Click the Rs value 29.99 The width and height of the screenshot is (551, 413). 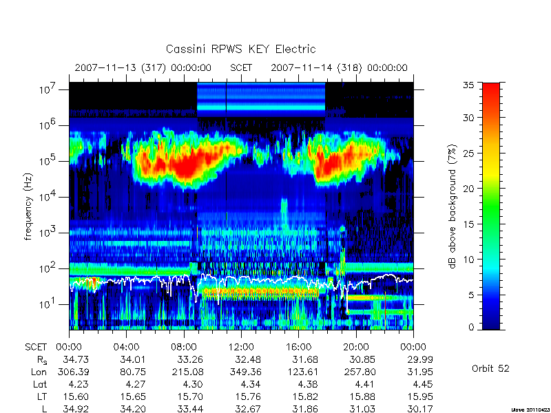pyautogui.click(x=419, y=359)
